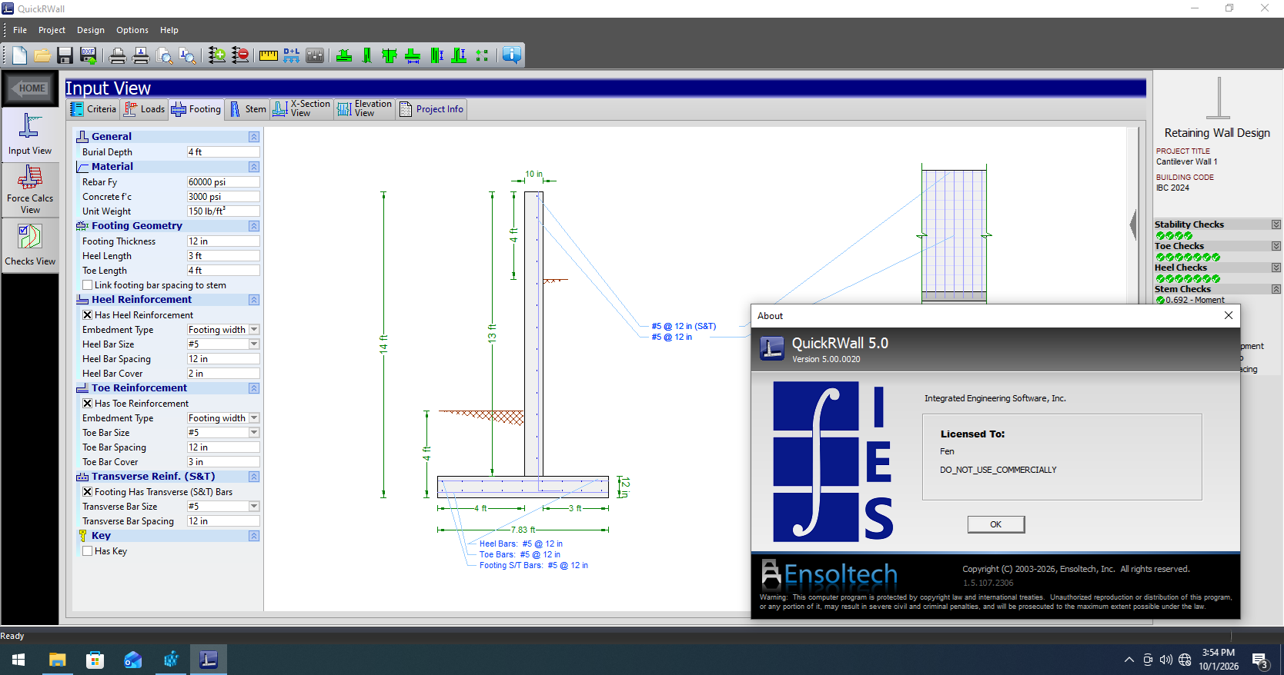Save the project with the floppy disk icon
Image resolution: width=1284 pixels, height=675 pixels.
click(65, 55)
